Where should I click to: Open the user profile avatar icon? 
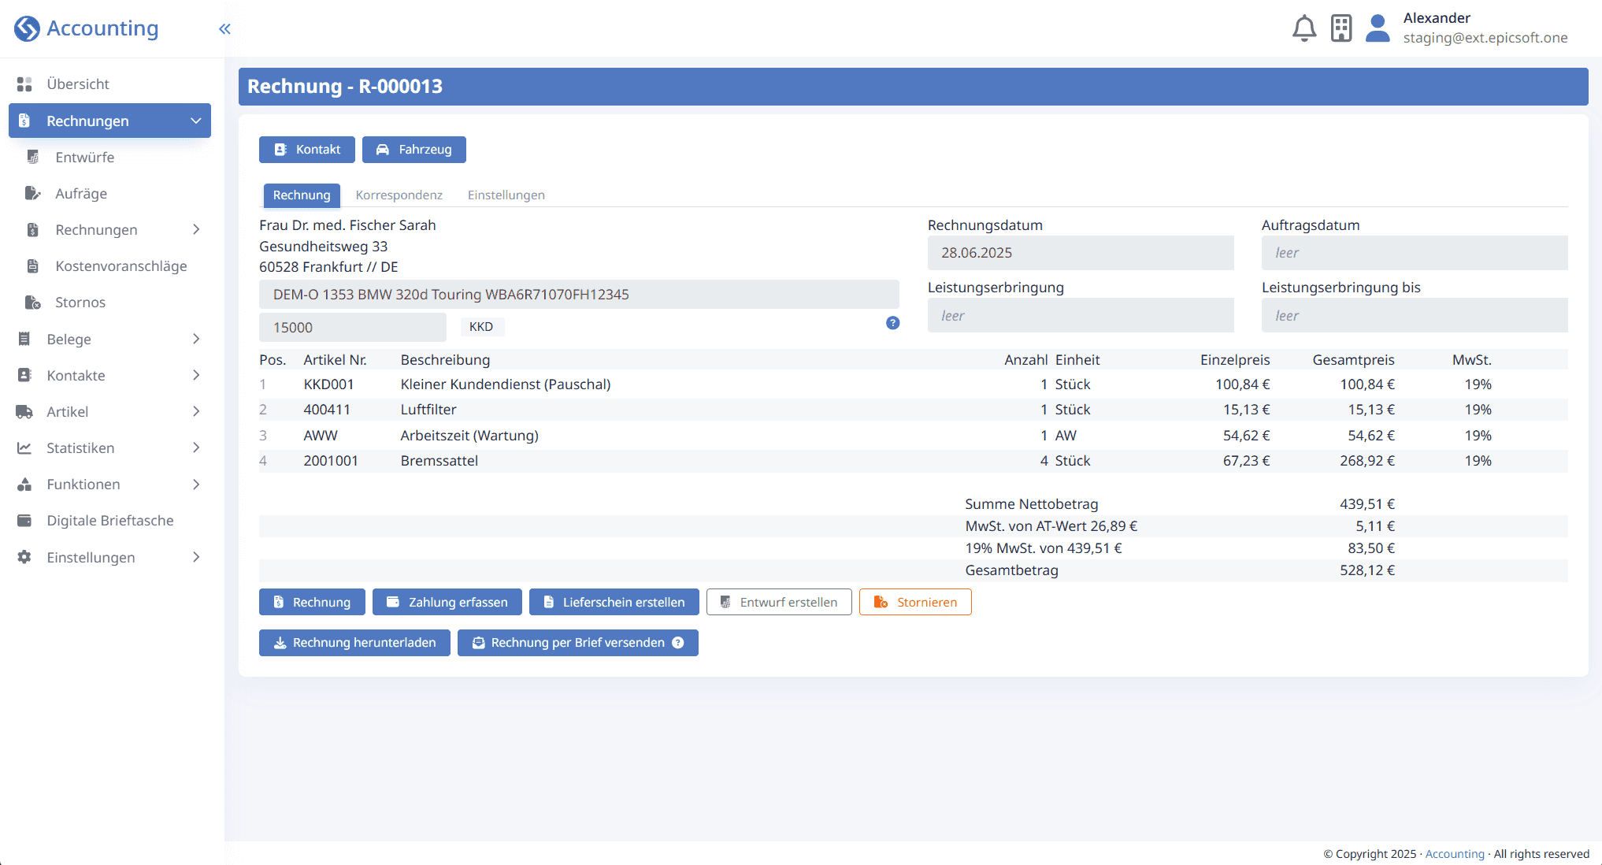(x=1378, y=28)
